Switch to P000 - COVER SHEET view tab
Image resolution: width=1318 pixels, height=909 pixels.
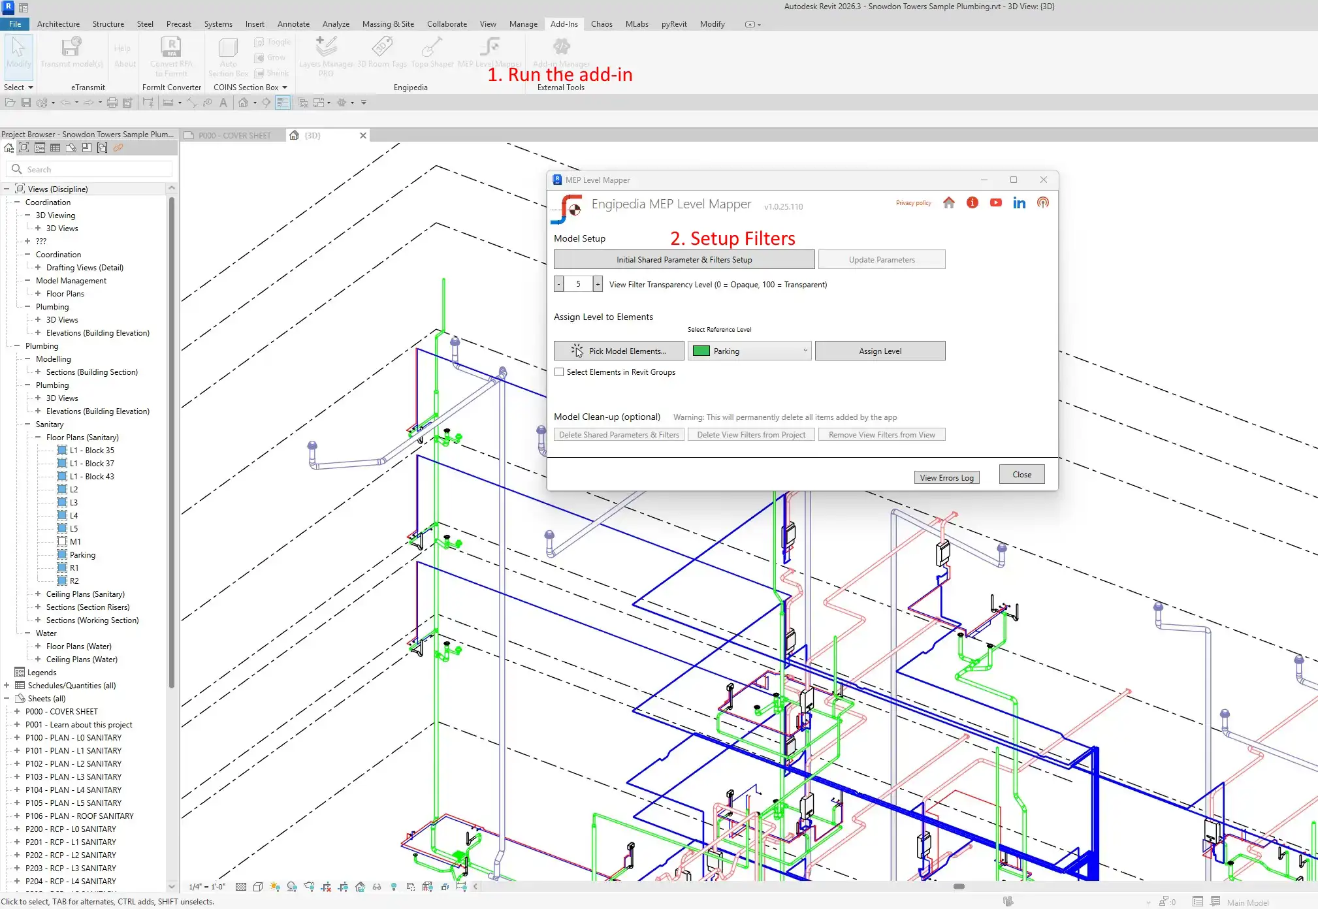click(234, 136)
